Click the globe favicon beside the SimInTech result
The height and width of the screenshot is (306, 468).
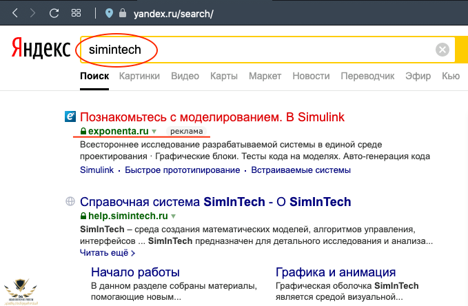point(70,201)
